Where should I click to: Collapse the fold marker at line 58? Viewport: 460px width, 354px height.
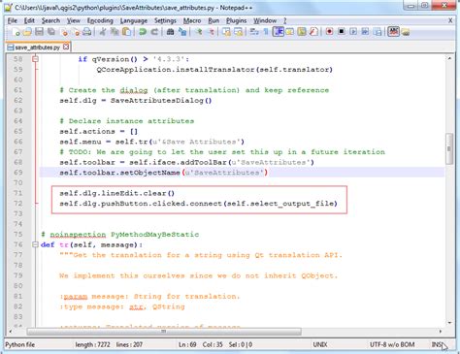[x=35, y=59]
